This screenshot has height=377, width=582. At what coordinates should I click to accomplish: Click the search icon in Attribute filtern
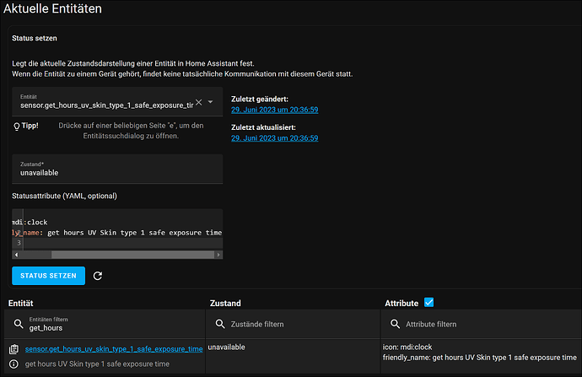click(x=396, y=324)
